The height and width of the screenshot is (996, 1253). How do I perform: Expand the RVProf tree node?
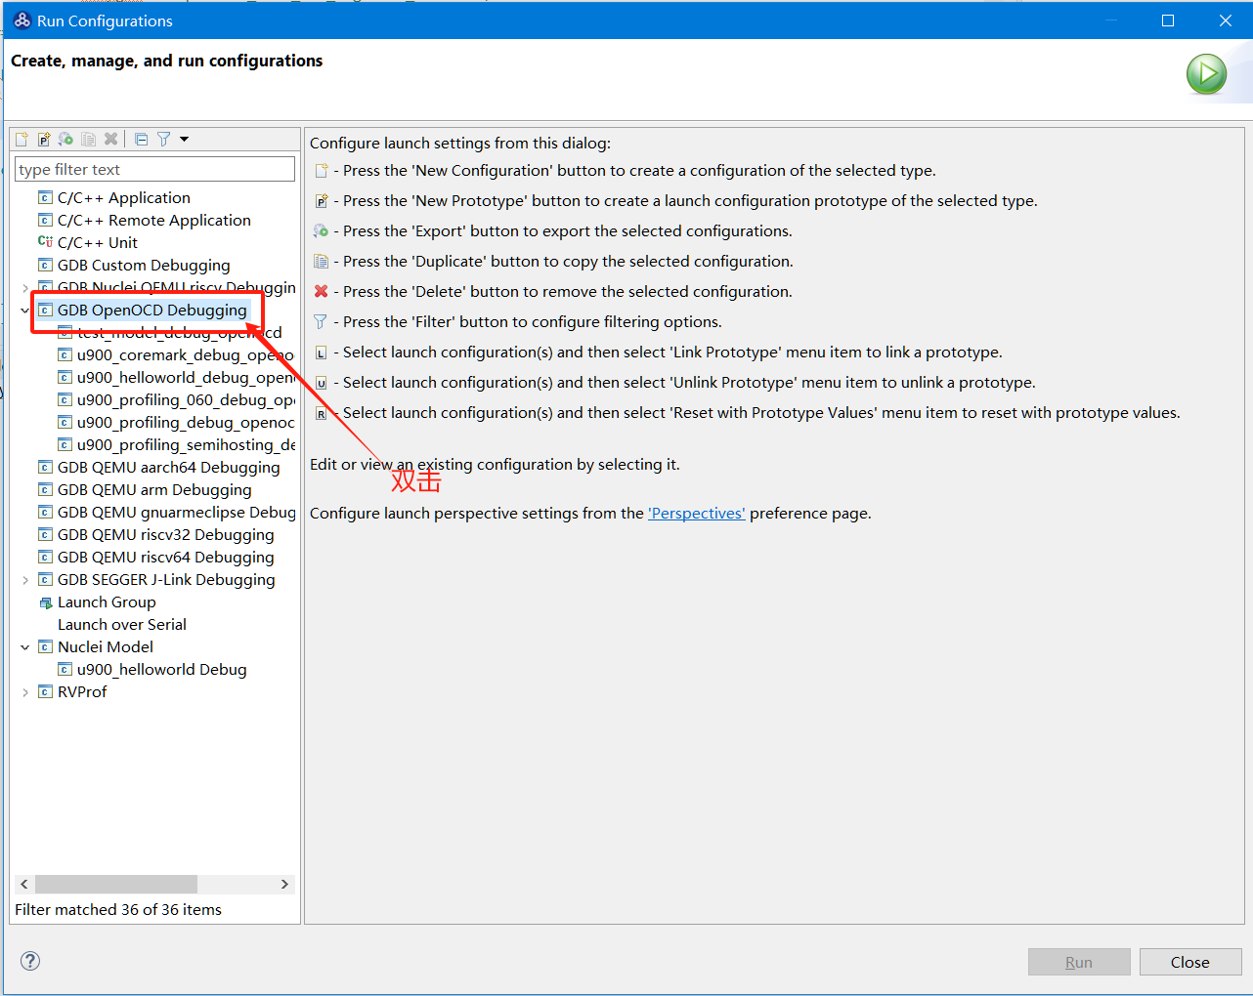(25, 692)
